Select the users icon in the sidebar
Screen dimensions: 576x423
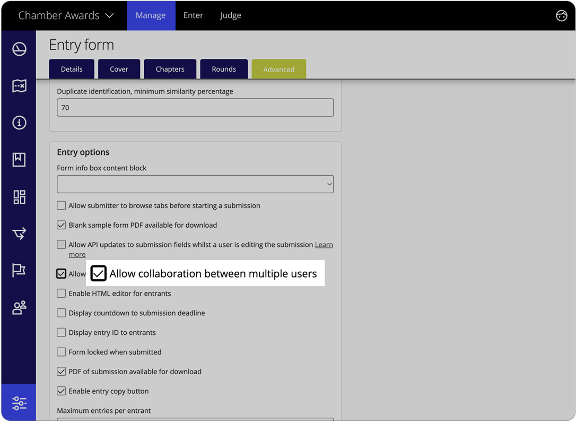(19, 307)
